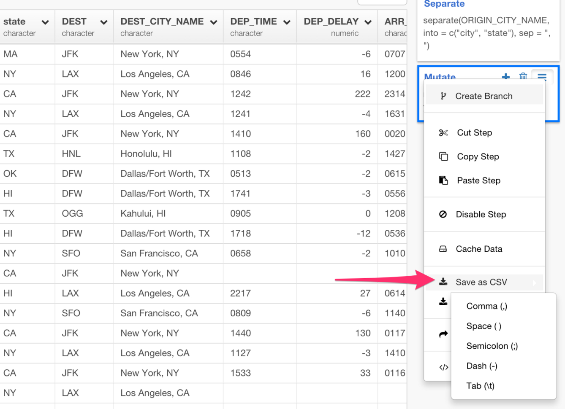Viewport: 565px width, 409px height.
Task: Click the scissors icon for Cut Step
Action: (443, 133)
